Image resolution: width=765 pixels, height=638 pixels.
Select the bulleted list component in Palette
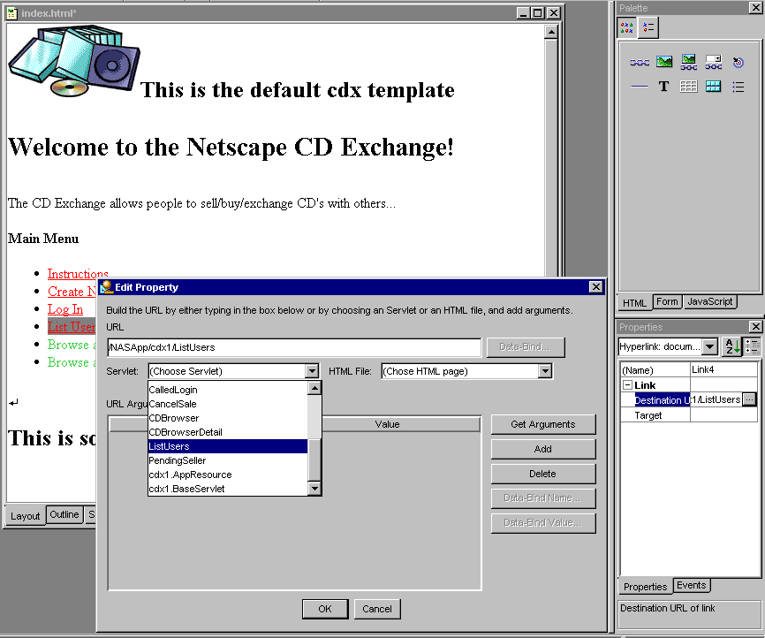click(x=738, y=87)
